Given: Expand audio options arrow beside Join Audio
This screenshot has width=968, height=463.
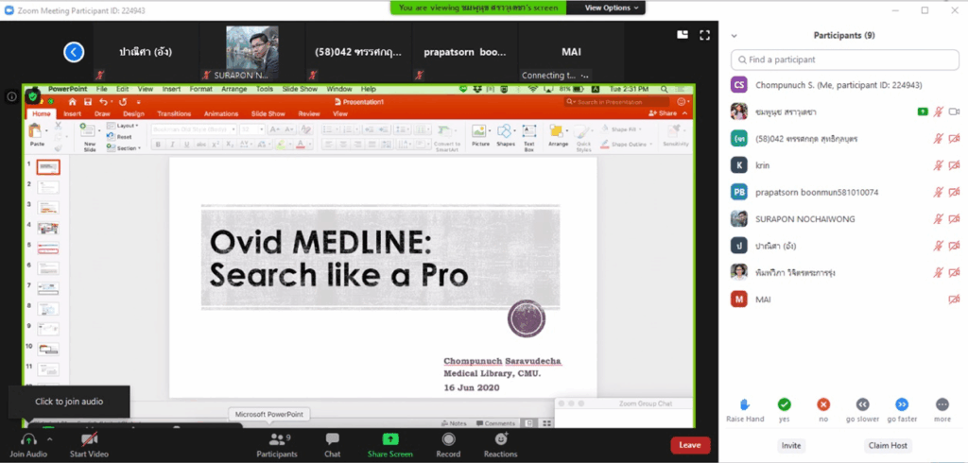Looking at the screenshot, I should click(x=49, y=437).
